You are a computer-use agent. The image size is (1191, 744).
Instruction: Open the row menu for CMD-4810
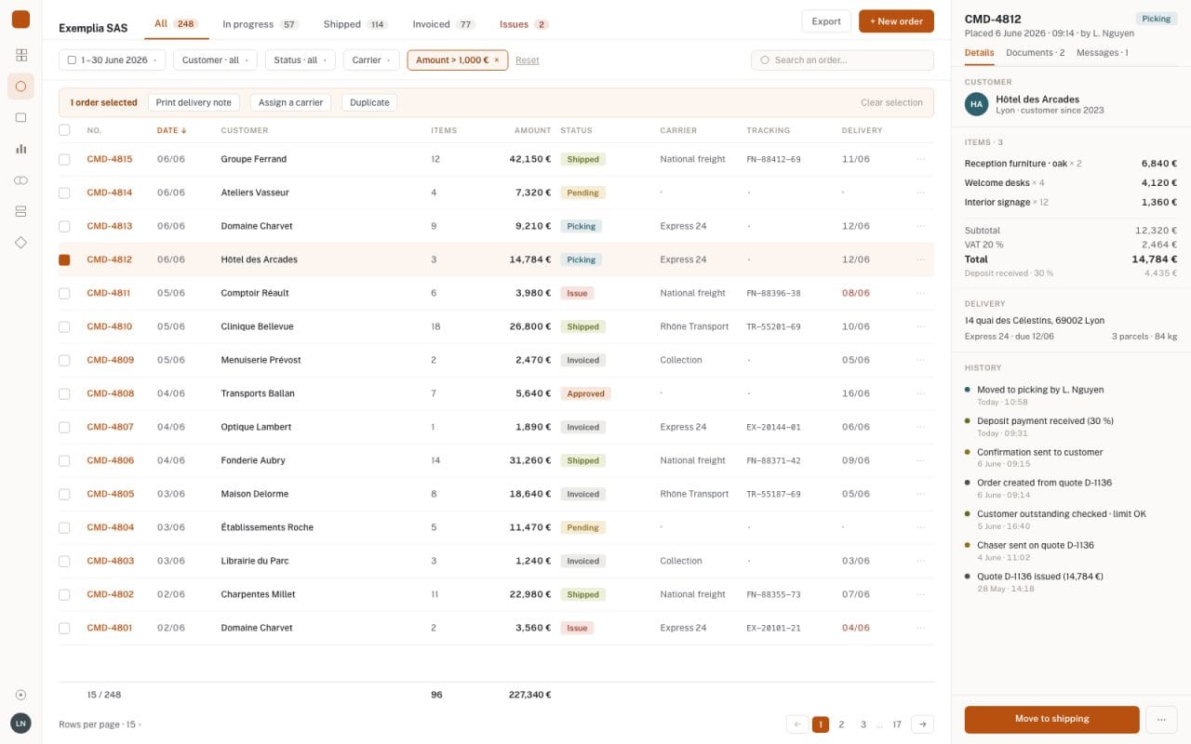click(921, 326)
